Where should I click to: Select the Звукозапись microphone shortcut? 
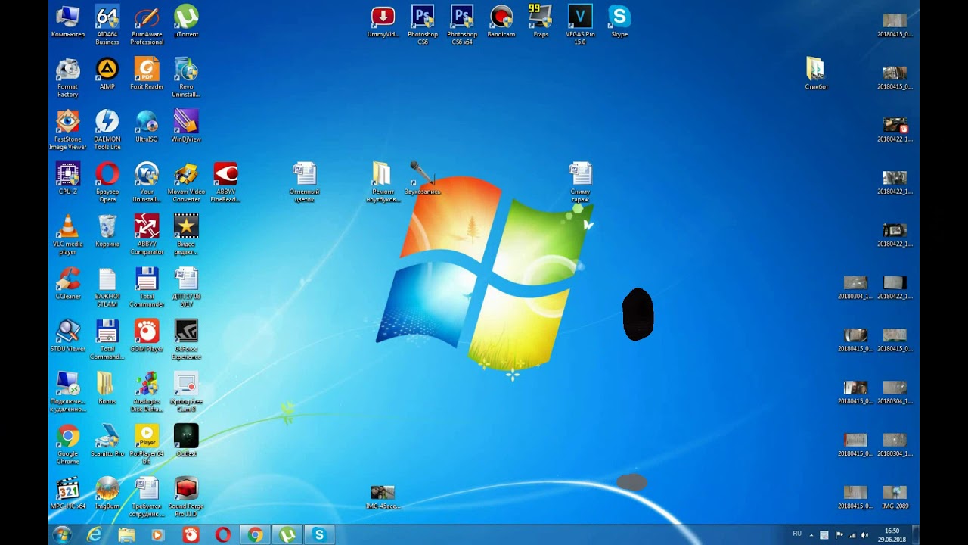click(x=422, y=179)
